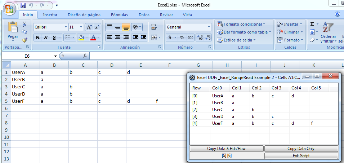Open Formato condicional menu
This screenshot has width=344, height=163.
click(x=241, y=24)
